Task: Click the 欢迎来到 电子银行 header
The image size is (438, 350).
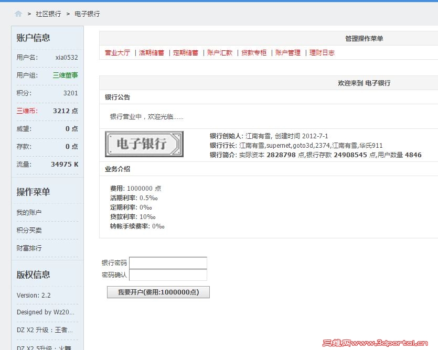Action: tap(364, 83)
